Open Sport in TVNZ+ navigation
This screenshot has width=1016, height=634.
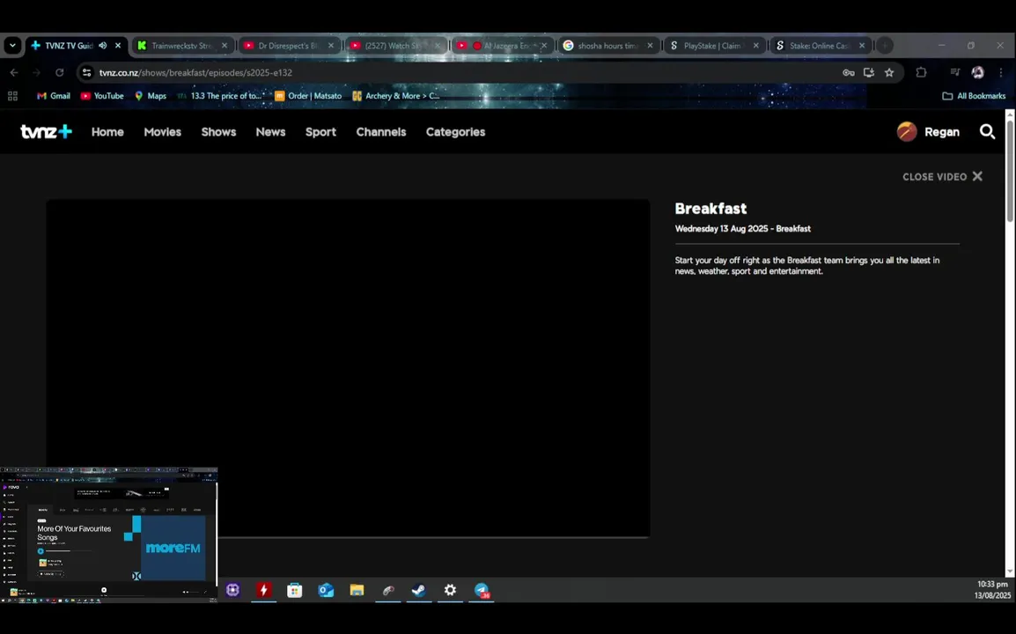(320, 131)
